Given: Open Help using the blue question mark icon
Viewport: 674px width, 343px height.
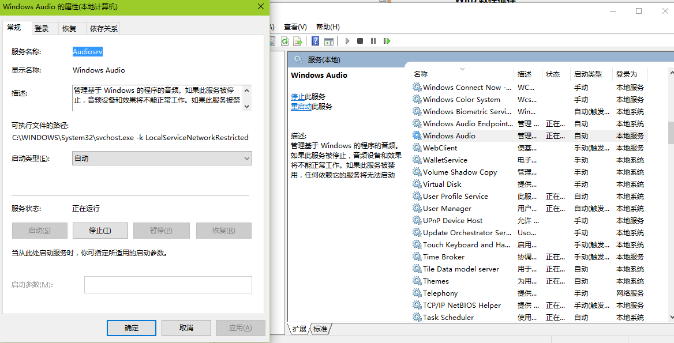Looking at the screenshot, I should pyautogui.click(x=315, y=41).
